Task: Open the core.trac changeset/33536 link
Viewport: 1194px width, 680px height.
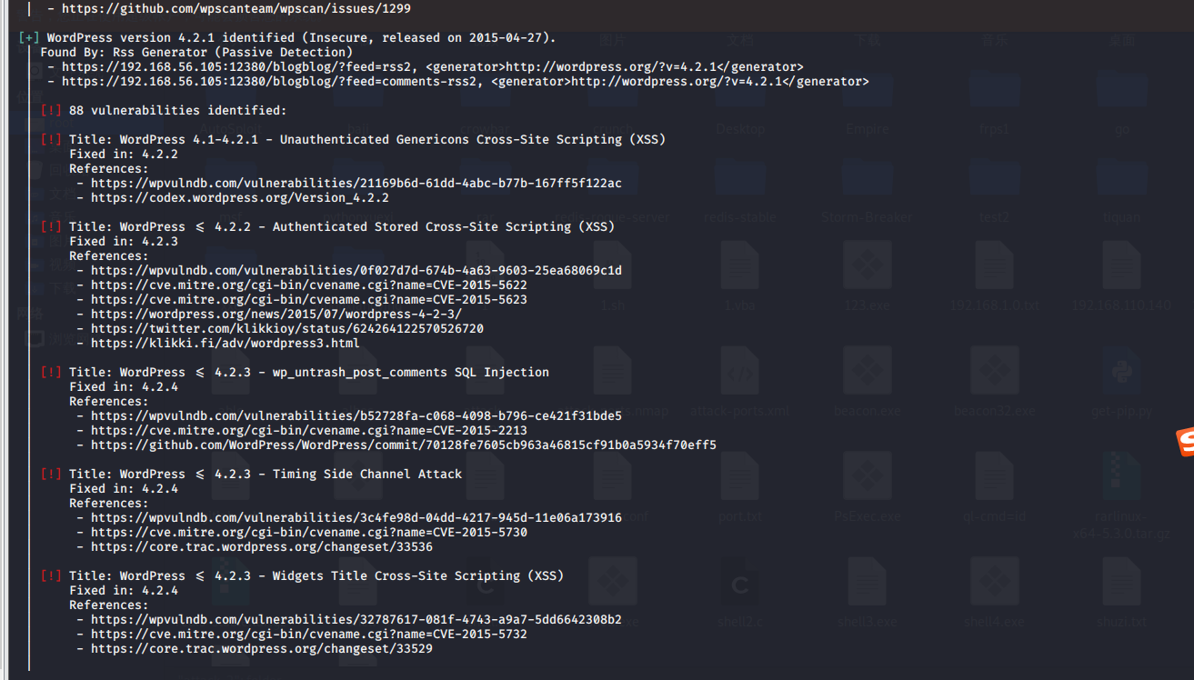Action: (261, 546)
